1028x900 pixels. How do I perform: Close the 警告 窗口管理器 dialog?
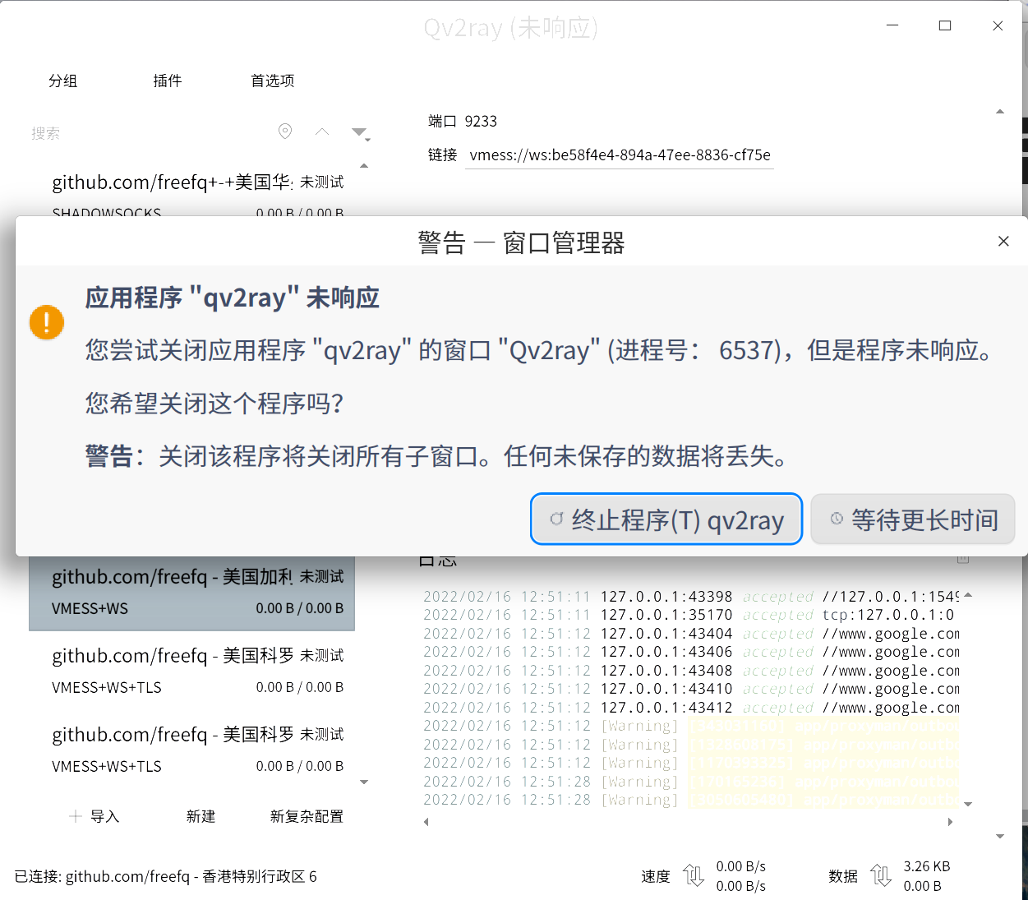pyautogui.click(x=1003, y=241)
